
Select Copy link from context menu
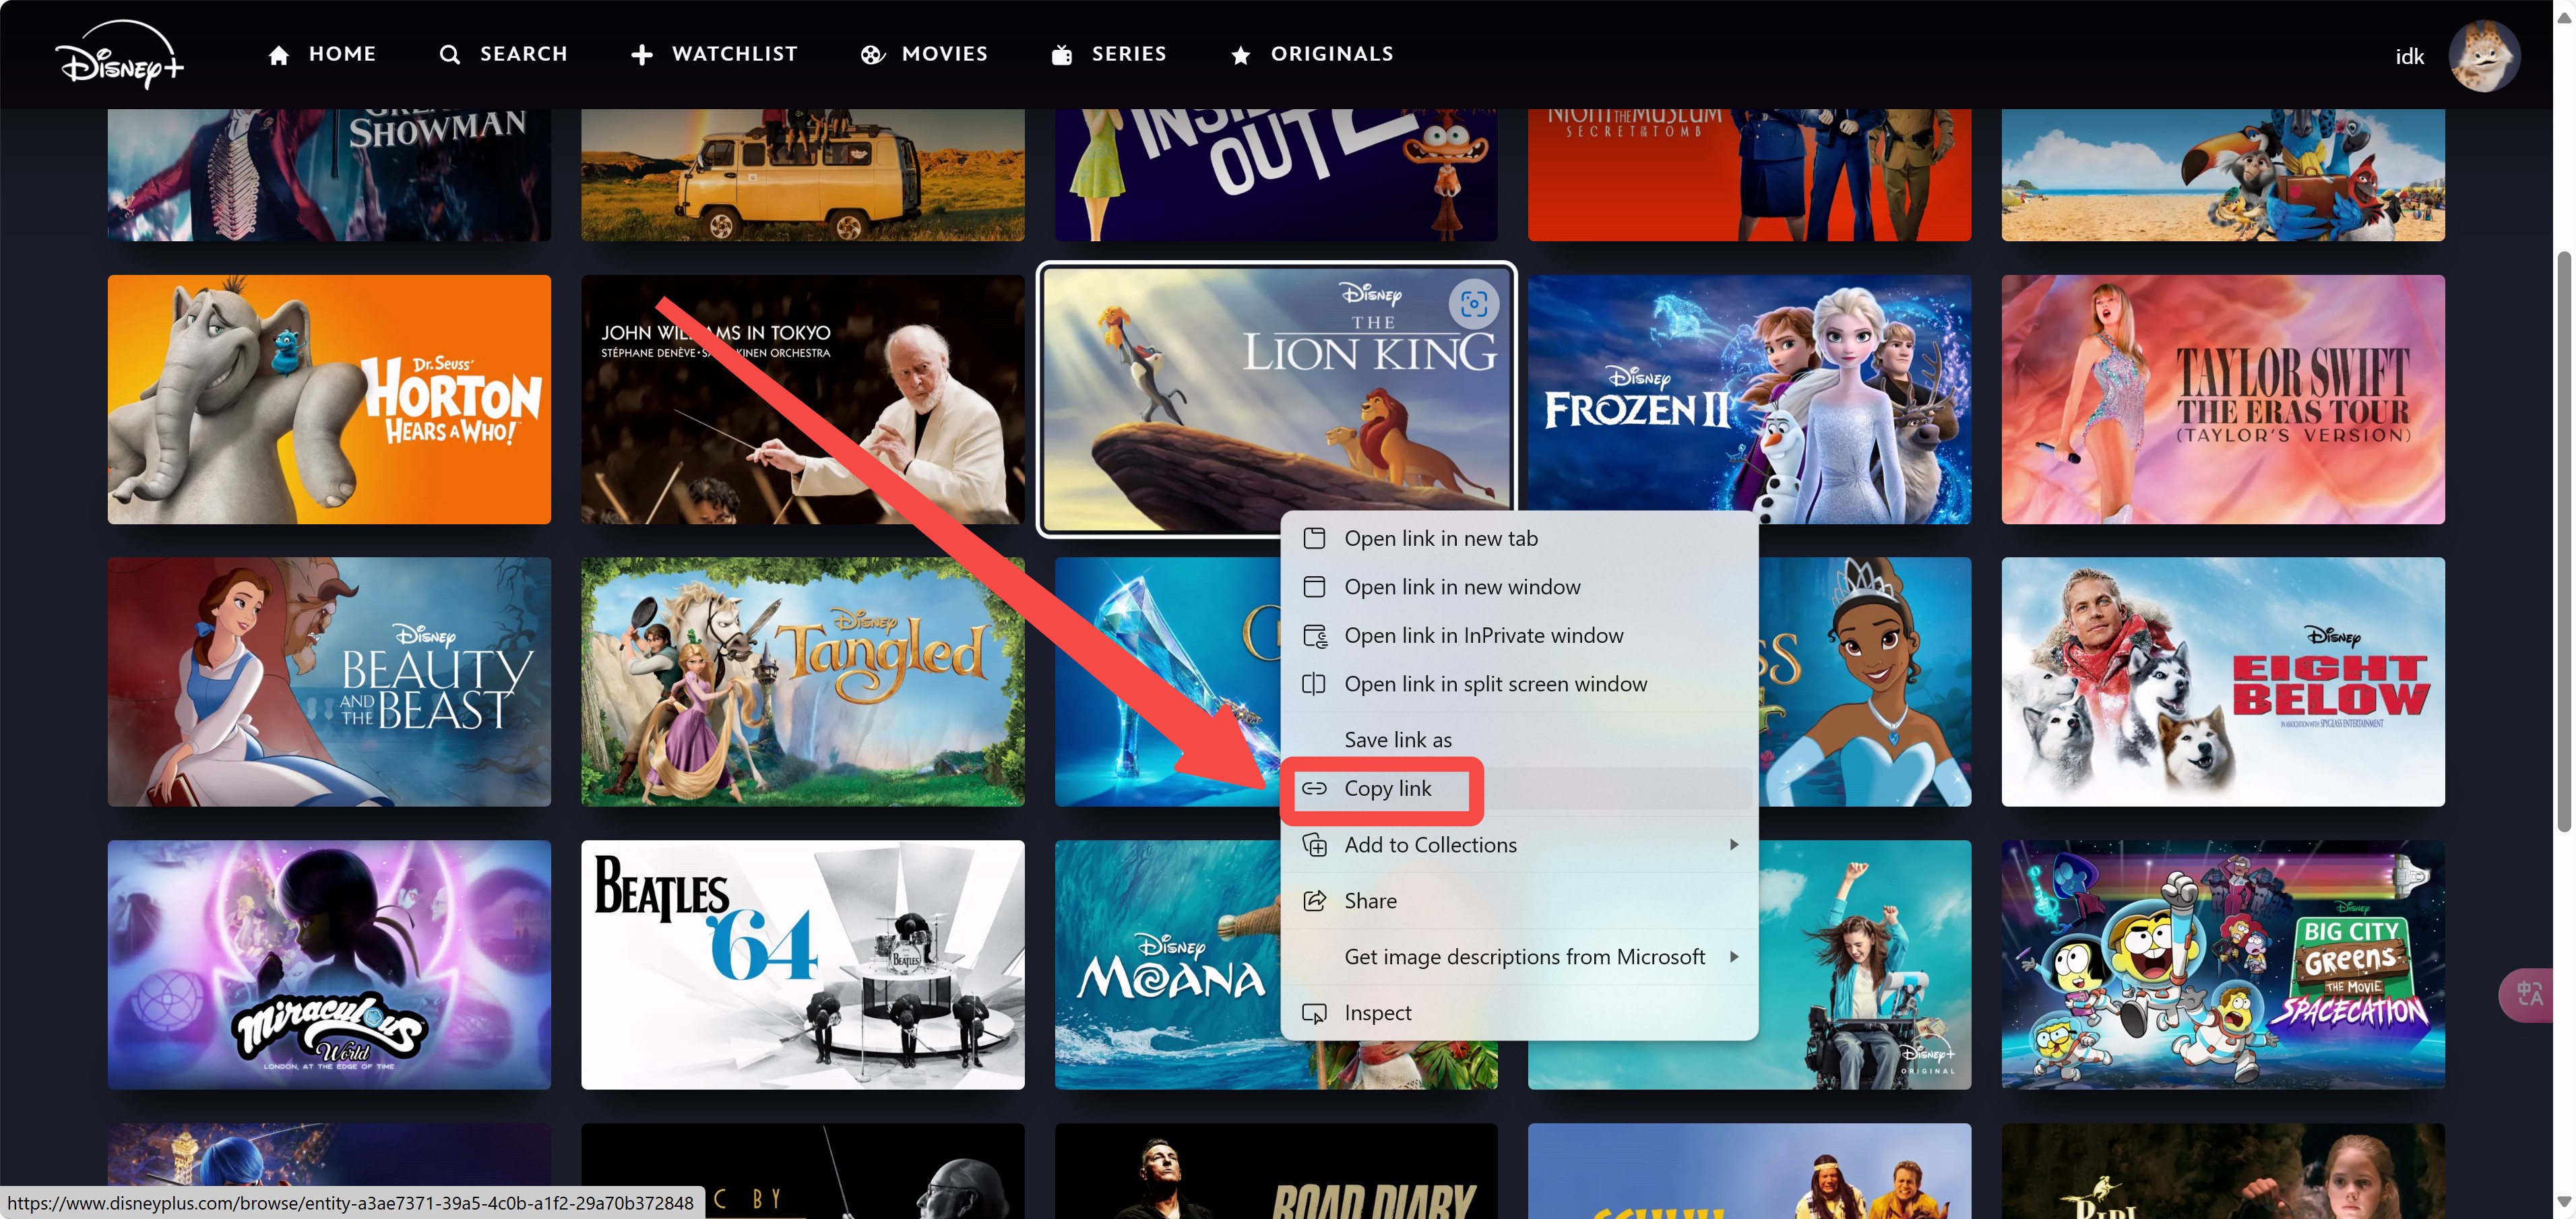pyautogui.click(x=1387, y=788)
